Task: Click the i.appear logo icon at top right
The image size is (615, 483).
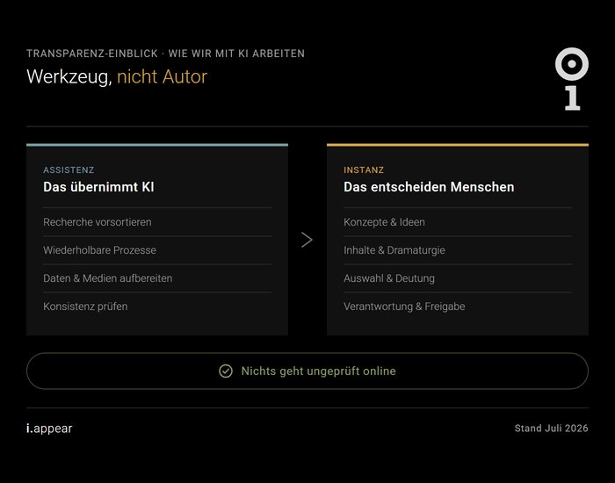Action: (572, 79)
